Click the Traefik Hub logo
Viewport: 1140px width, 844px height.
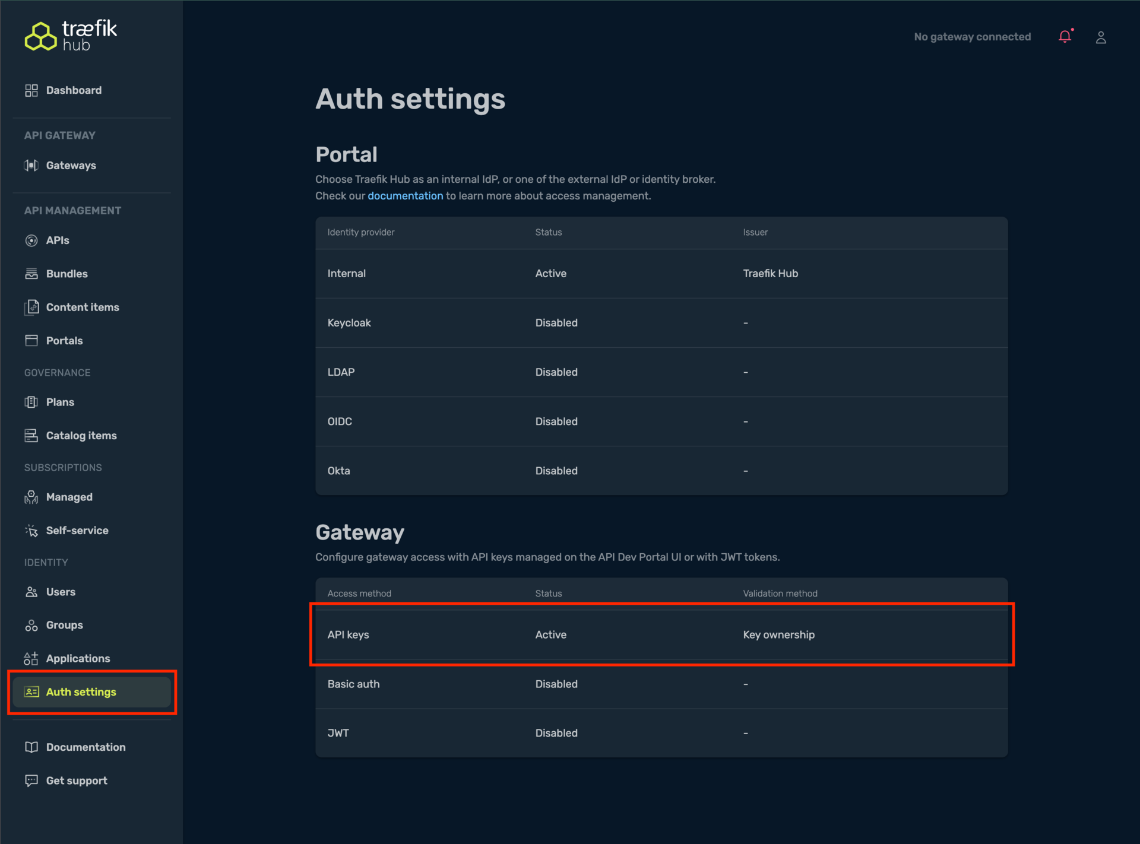(71, 36)
